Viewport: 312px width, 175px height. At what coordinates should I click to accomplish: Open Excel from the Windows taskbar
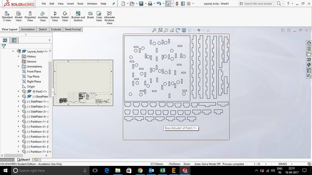click(x=162, y=170)
